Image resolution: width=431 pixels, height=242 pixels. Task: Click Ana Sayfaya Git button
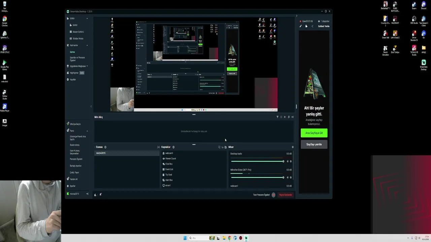(x=314, y=133)
